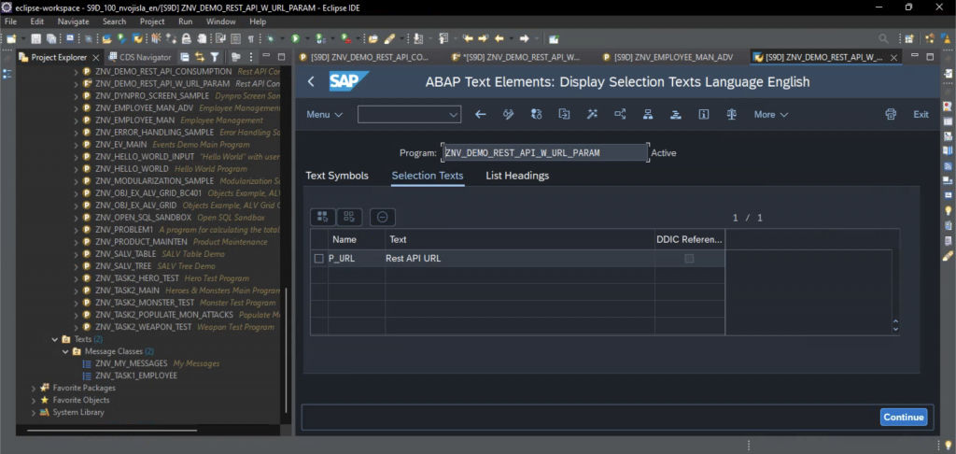Select ZNV_HELLO_WORLD program in tree
956x454 pixels.
click(x=132, y=168)
